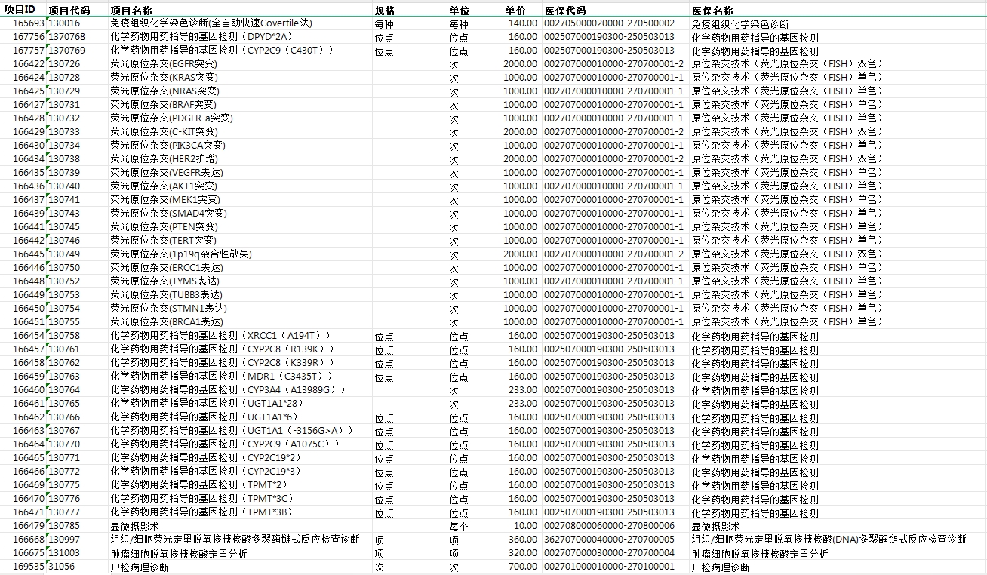Select the 规格 header cell
Image resolution: width=987 pixels, height=575 pixels.
click(x=385, y=11)
